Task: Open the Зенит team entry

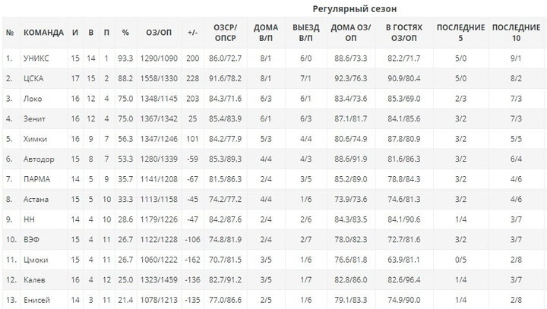Action: click(x=36, y=118)
